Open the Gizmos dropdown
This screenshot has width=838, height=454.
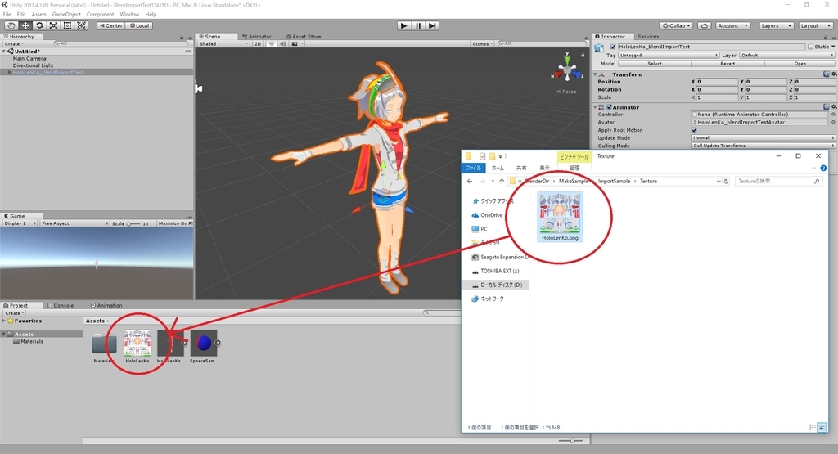pyautogui.click(x=483, y=44)
